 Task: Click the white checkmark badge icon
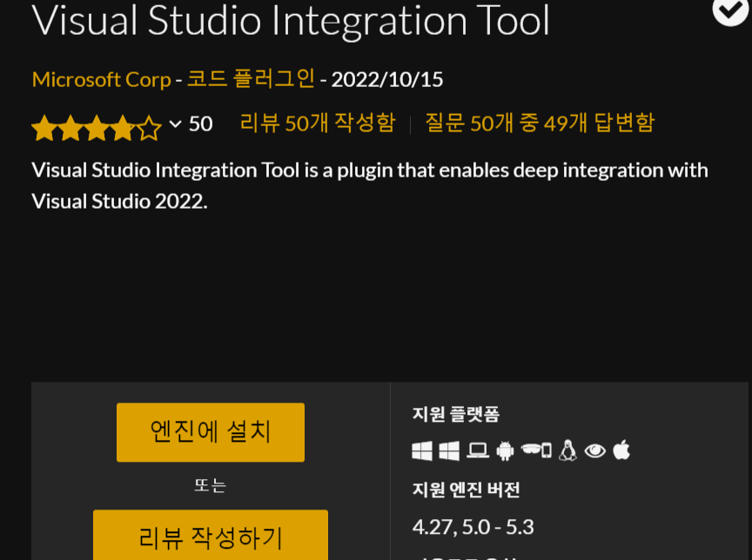tap(730, 10)
